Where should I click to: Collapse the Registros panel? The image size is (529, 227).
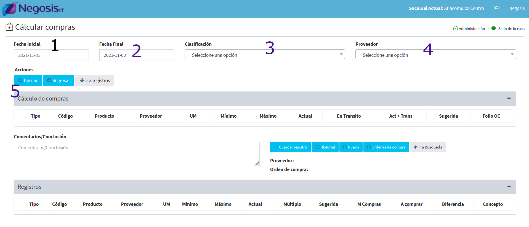pos(509,187)
